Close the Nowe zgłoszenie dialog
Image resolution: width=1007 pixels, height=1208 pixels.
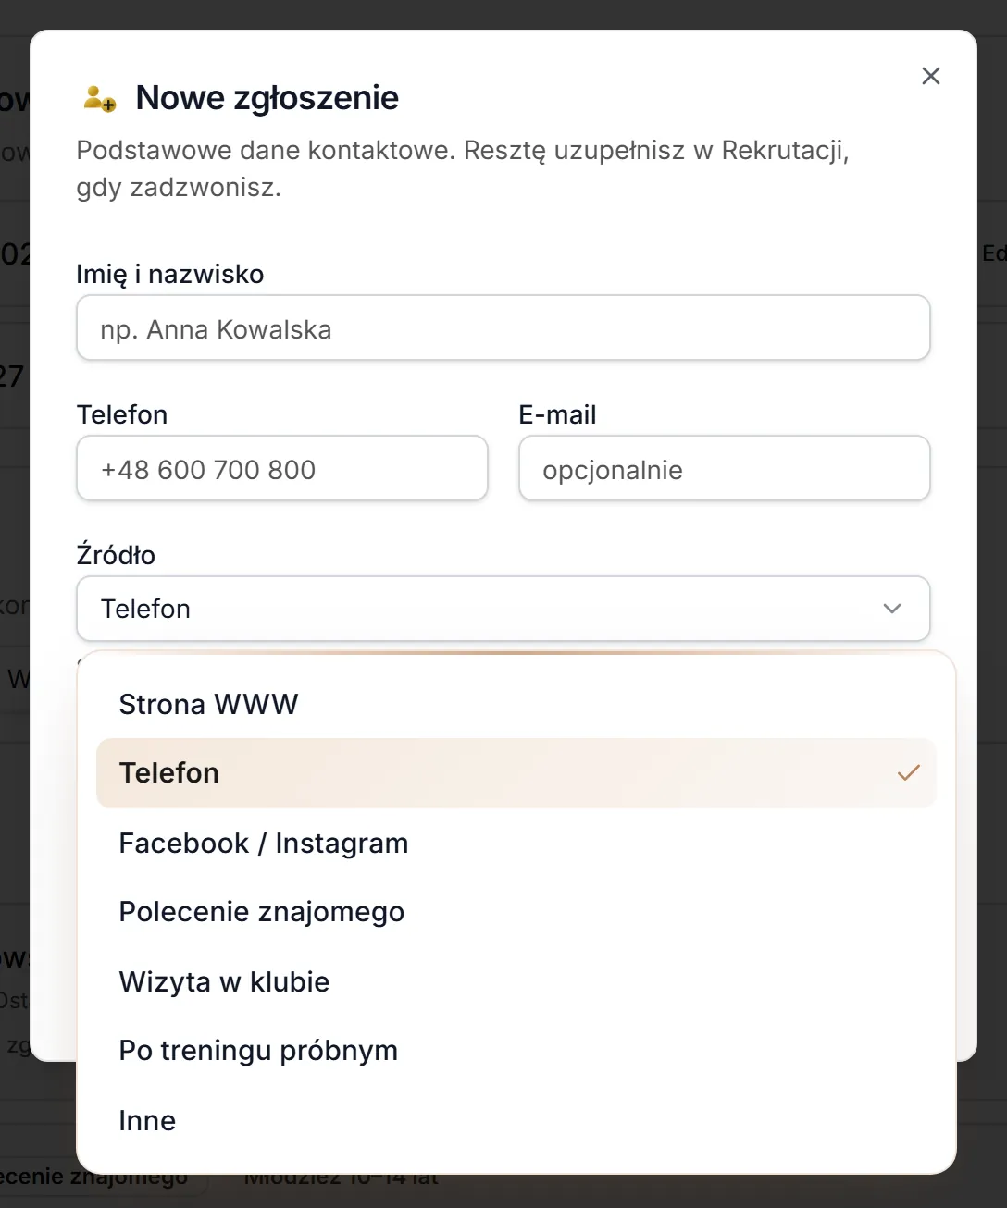tap(931, 76)
